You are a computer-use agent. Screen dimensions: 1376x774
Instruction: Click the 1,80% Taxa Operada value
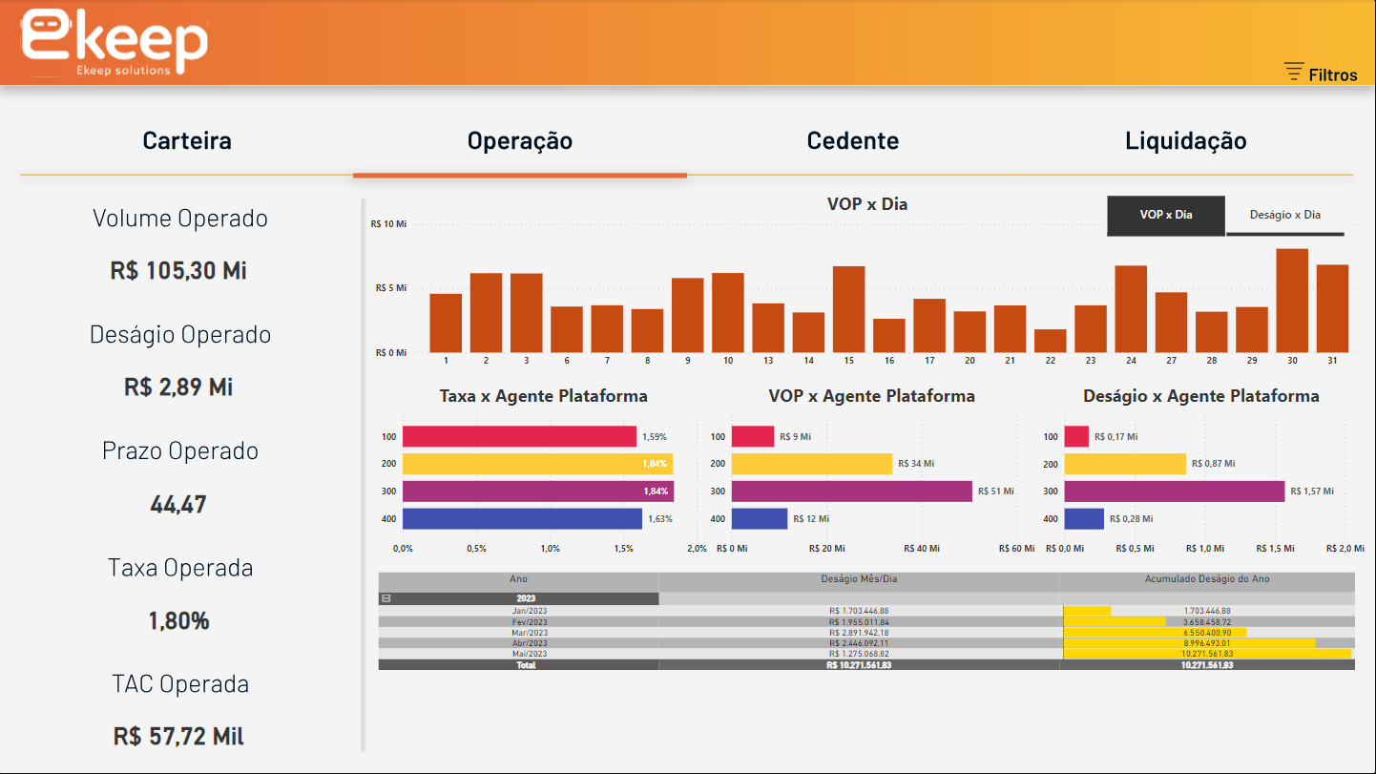coord(178,621)
